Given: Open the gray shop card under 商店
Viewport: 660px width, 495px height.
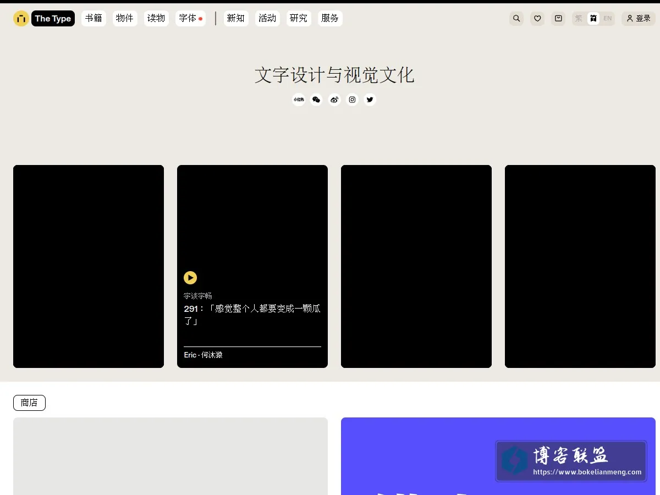Looking at the screenshot, I should (x=170, y=456).
